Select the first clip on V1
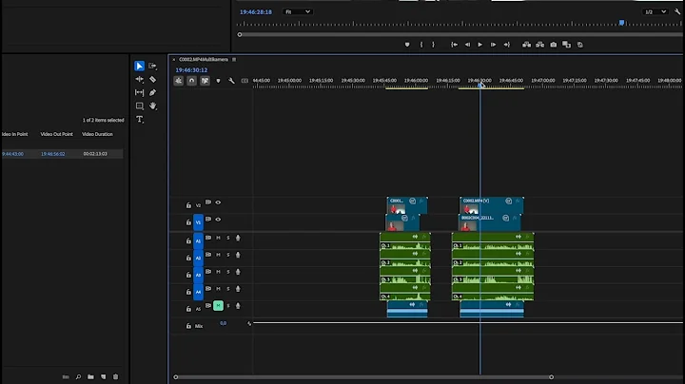The image size is (685, 384). tap(402, 222)
